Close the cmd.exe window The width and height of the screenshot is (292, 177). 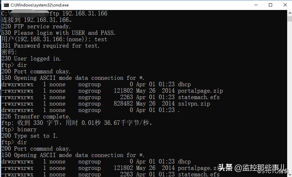coord(285,5)
